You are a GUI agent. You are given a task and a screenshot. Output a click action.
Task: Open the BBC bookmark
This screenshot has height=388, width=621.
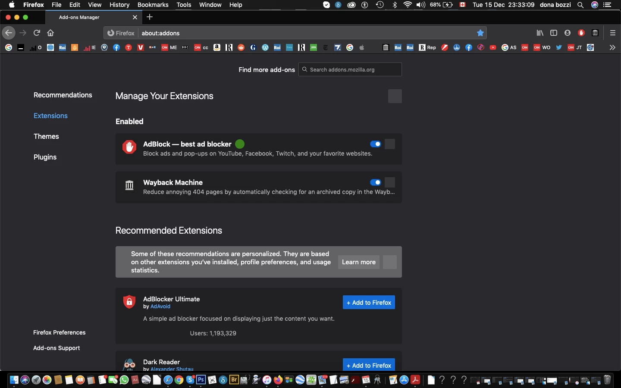point(185,47)
